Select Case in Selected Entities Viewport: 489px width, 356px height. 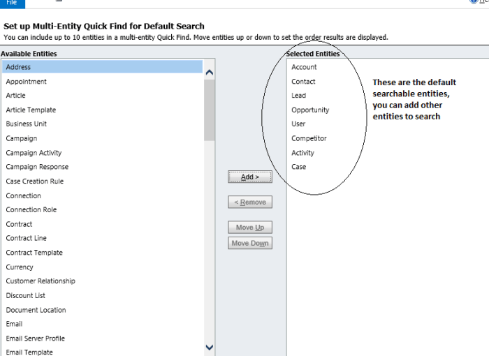(x=299, y=167)
